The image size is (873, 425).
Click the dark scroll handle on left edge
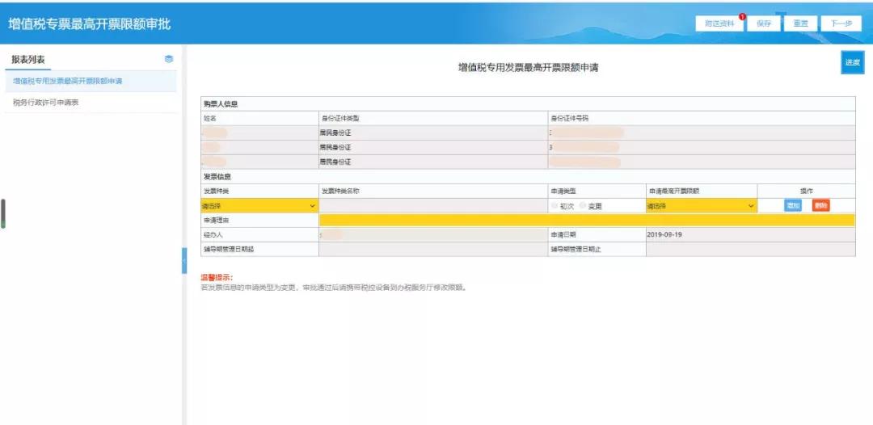[2, 213]
